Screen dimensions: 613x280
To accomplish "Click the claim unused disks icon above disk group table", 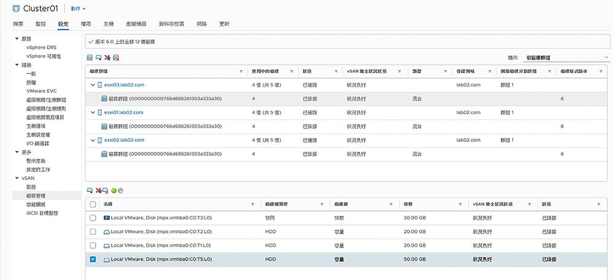I will (89, 57).
